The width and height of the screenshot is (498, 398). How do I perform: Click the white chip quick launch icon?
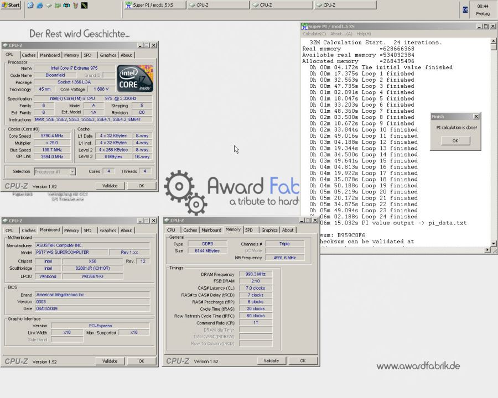[49, 6]
